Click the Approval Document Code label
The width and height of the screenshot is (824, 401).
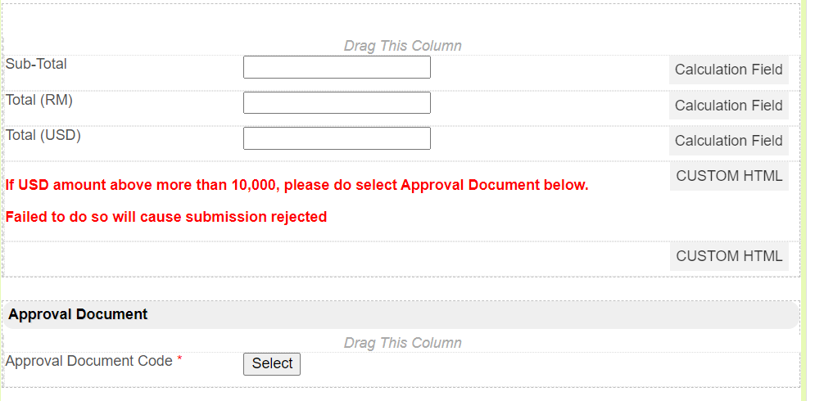pos(88,361)
